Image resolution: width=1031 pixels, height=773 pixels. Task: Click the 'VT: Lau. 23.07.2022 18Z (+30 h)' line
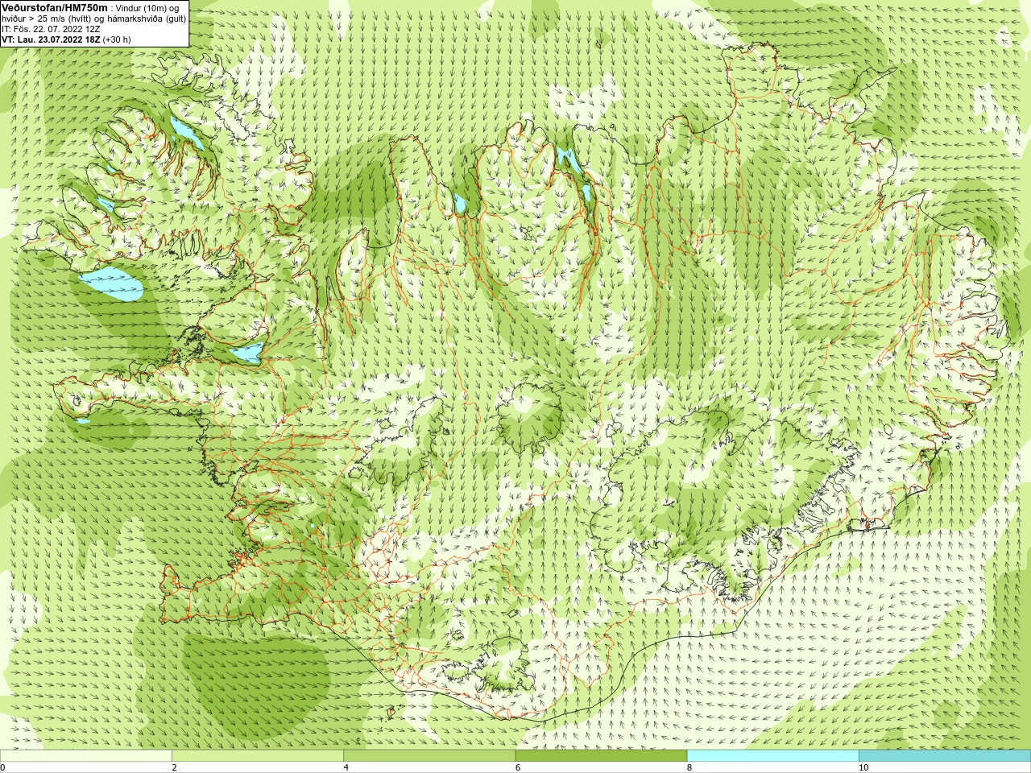[66, 39]
